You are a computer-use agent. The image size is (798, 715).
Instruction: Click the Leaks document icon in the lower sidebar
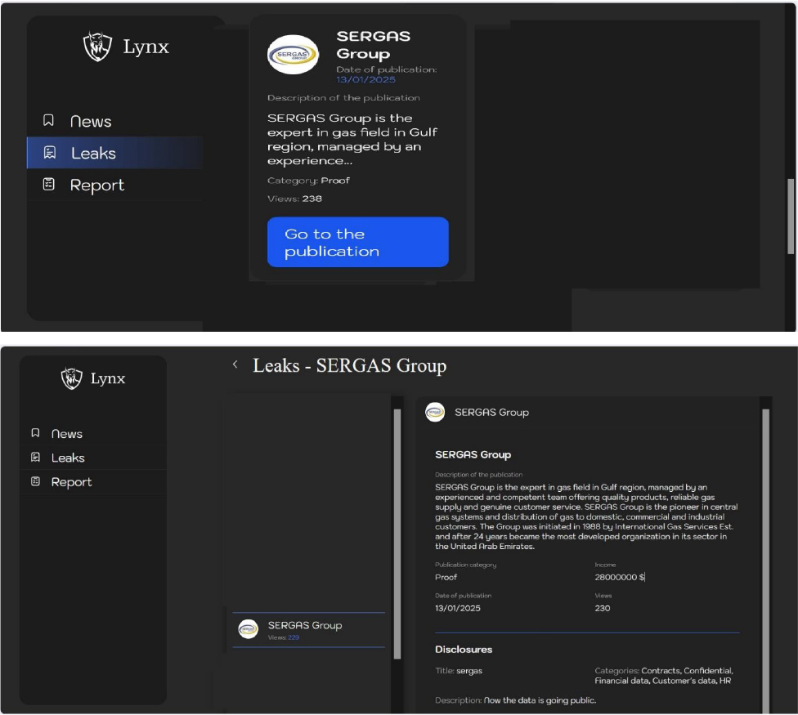tap(35, 457)
